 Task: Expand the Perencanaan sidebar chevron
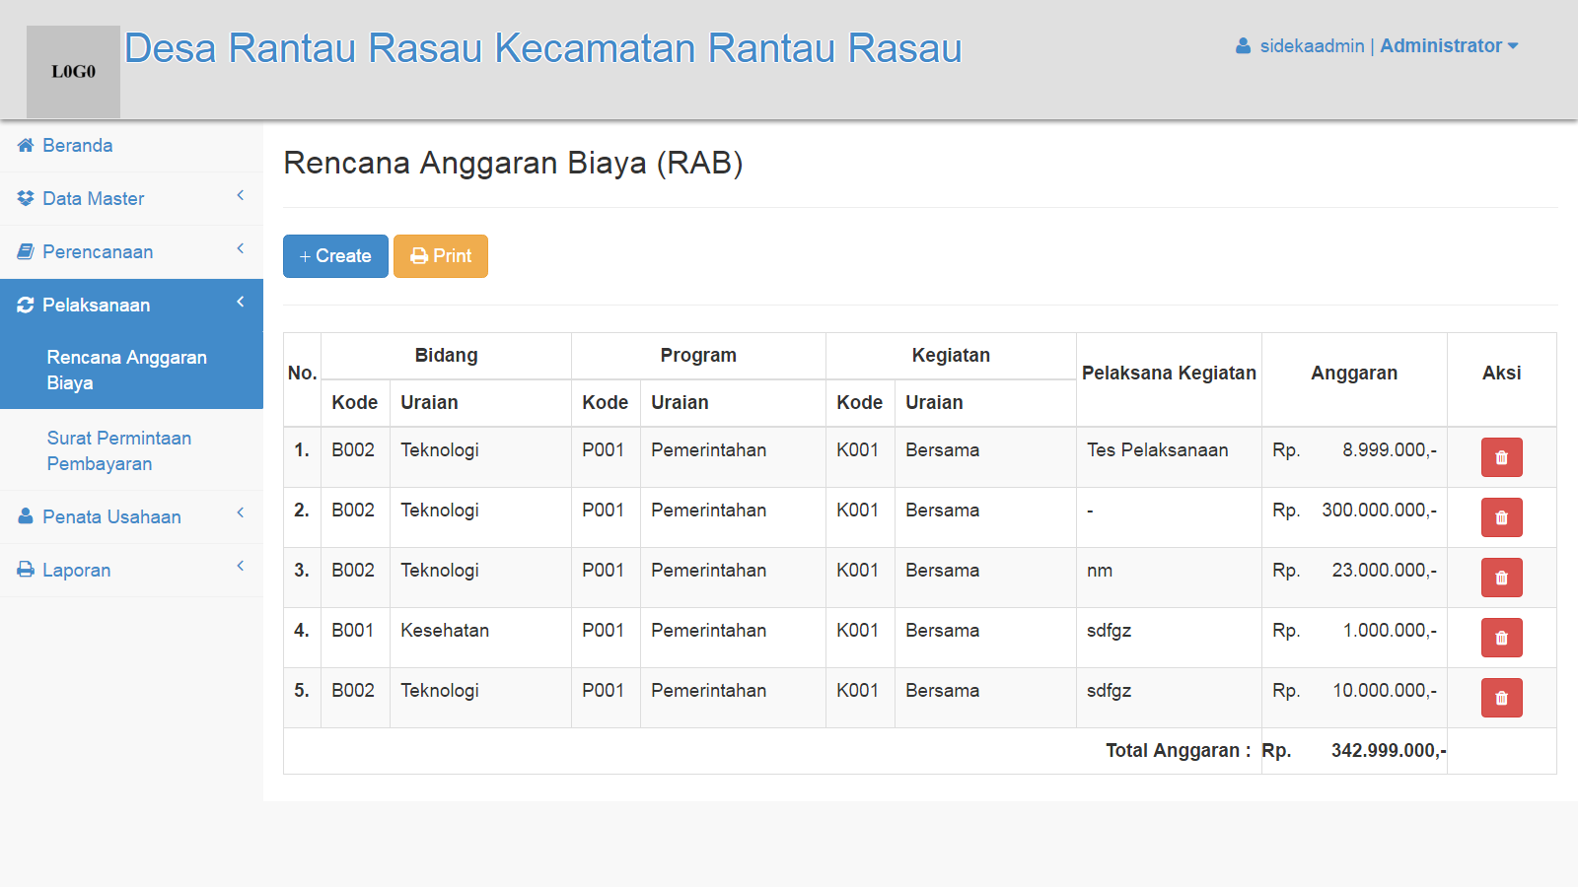tap(240, 249)
